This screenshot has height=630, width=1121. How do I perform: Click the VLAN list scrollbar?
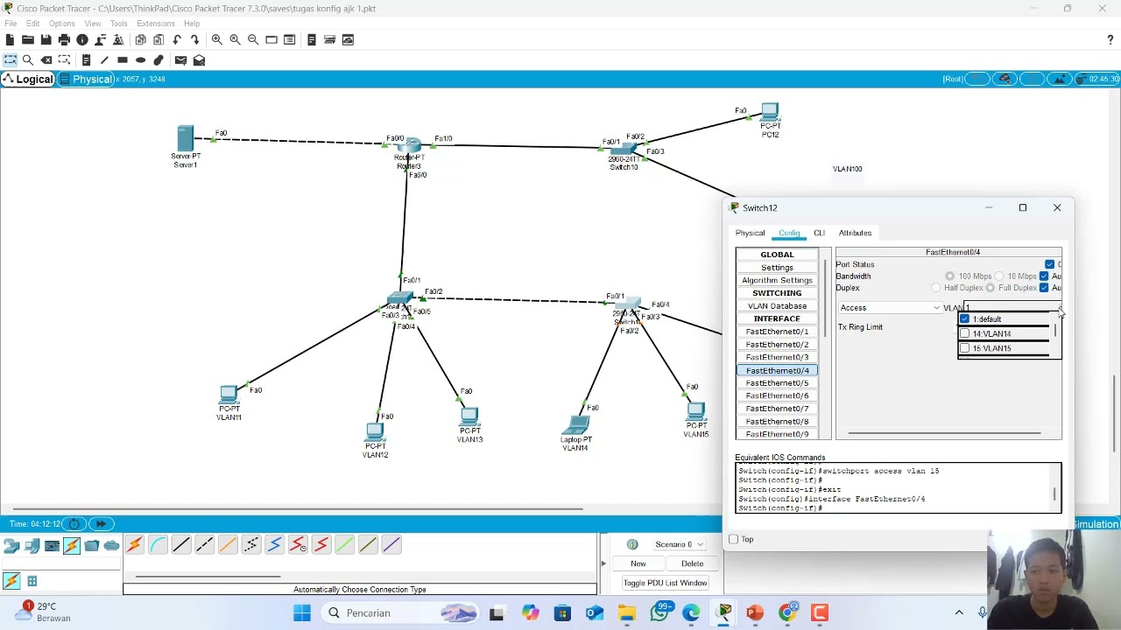(1056, 331)
